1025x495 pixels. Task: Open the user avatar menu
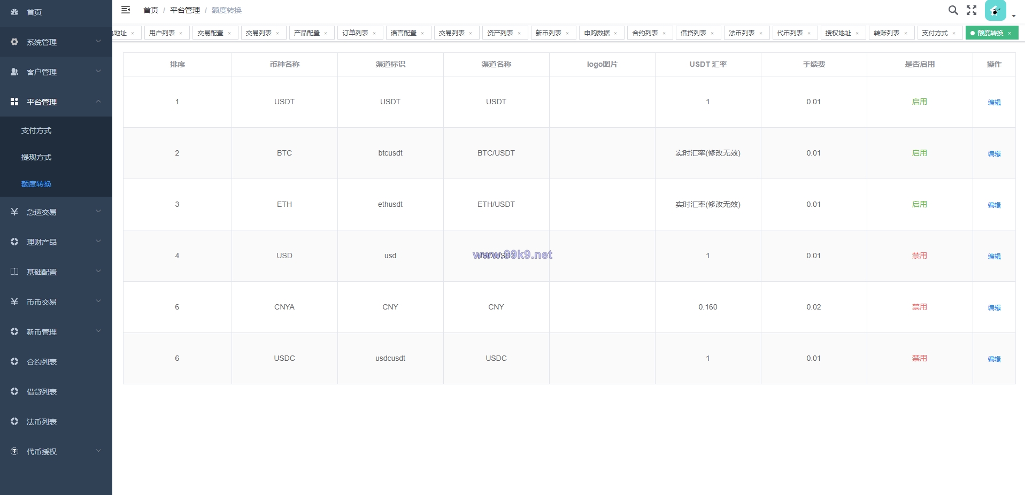[x=995, y=10]
